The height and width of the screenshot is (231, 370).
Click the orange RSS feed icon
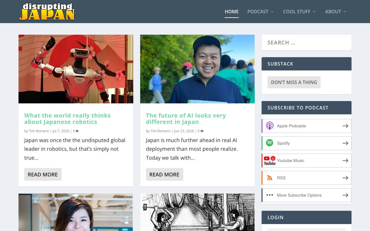270,178
